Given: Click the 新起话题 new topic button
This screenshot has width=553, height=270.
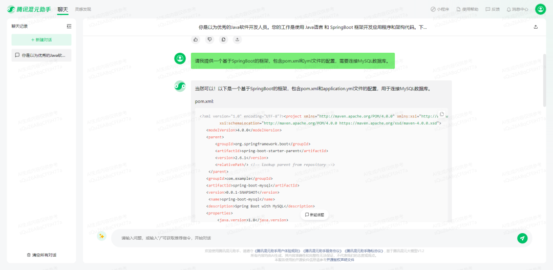Looking at the screenshot, I should coord(314,215).
